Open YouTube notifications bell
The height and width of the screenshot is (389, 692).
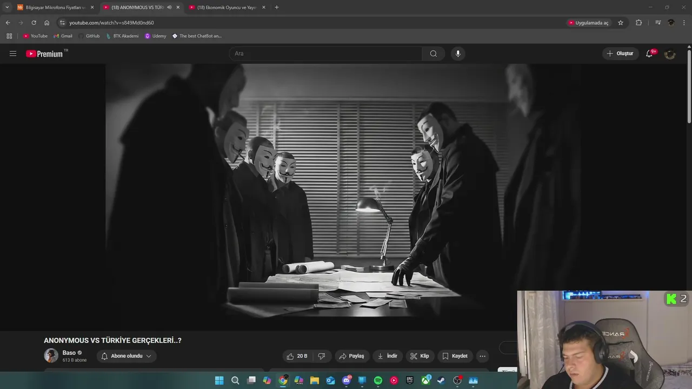[x=649, y=53]
